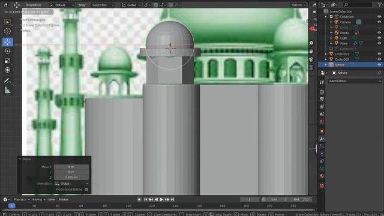This screenshot has width=384, height=216.
Task: Click the pan hand viewport gizmo
Action: [x=311, y=51]
